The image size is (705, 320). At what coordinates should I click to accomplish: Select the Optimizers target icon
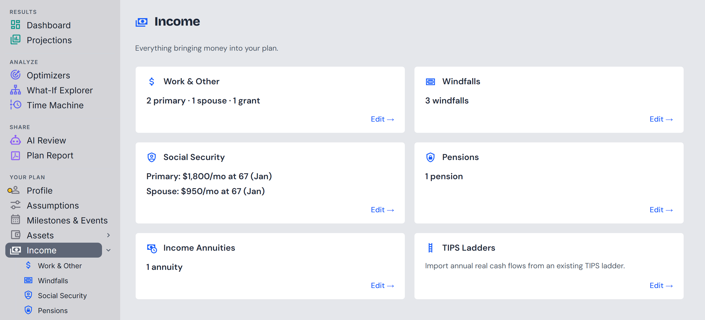(15, 75)
